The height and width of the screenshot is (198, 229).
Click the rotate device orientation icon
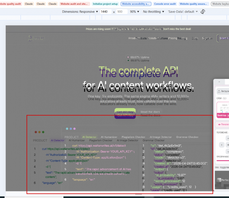point(203,12)
